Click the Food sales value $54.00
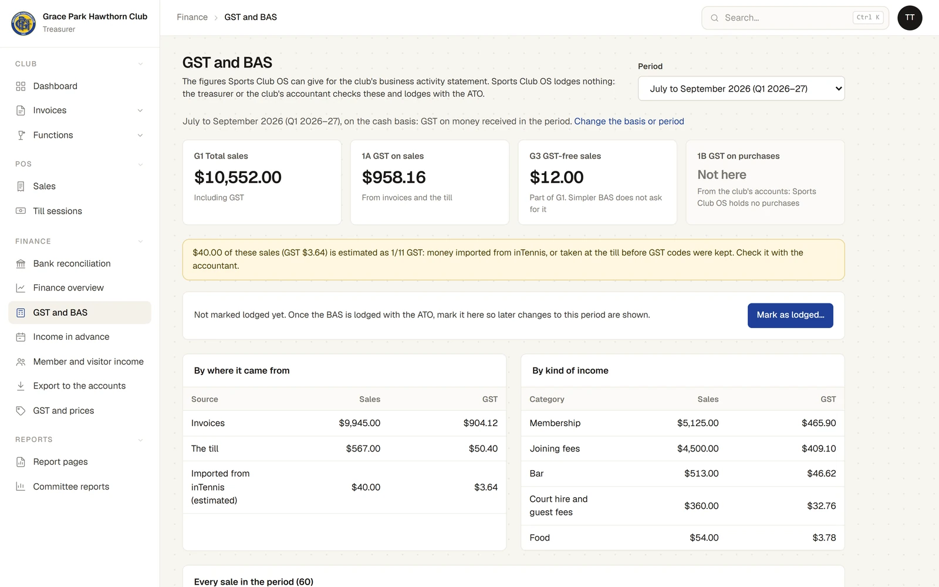This screenshot has height=587, width=939. point(704,538)
